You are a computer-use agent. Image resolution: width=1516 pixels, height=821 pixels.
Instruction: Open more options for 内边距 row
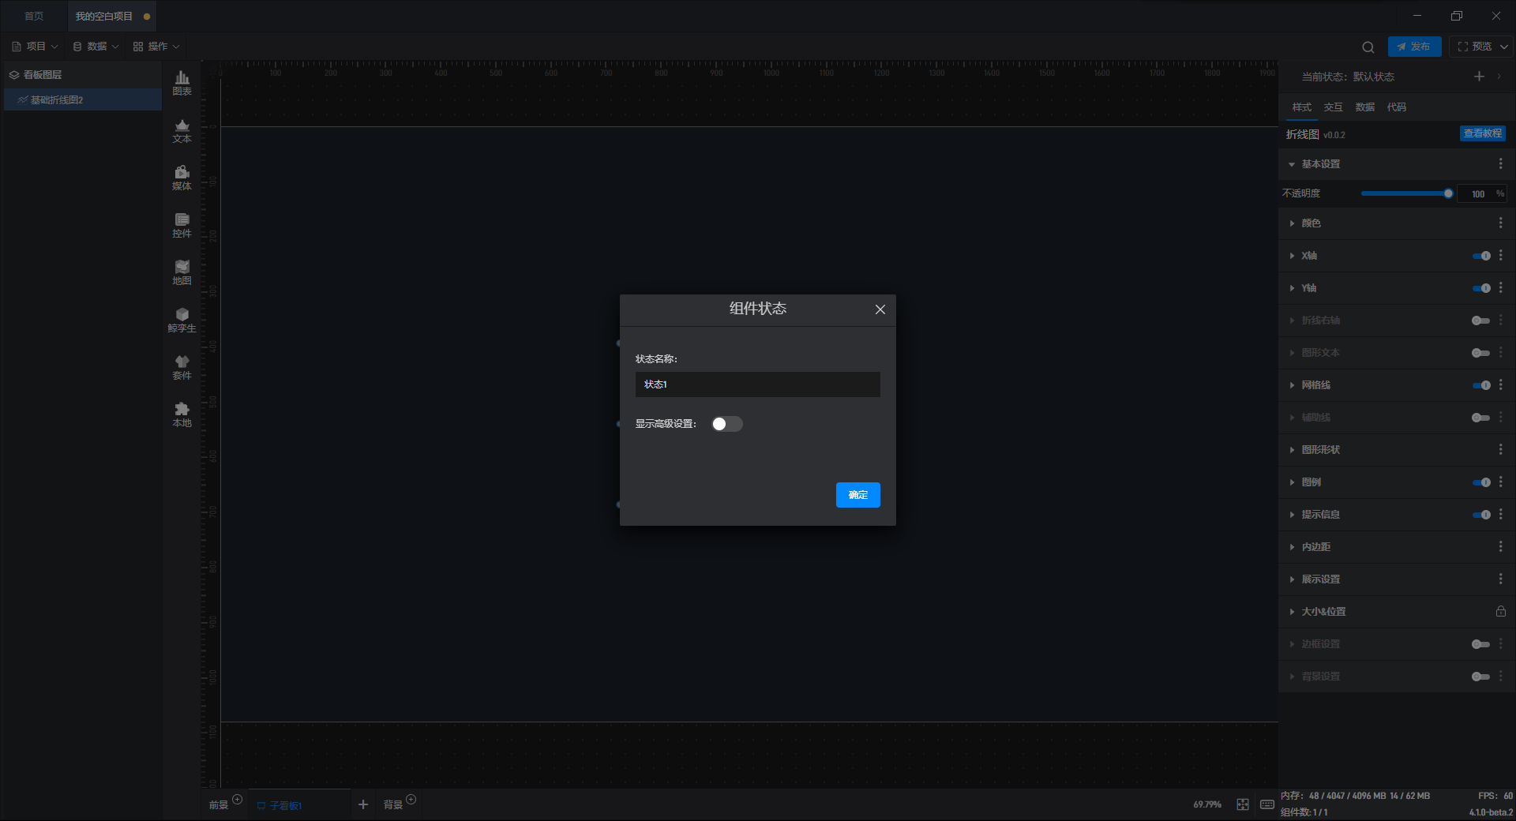[1500, 546]
